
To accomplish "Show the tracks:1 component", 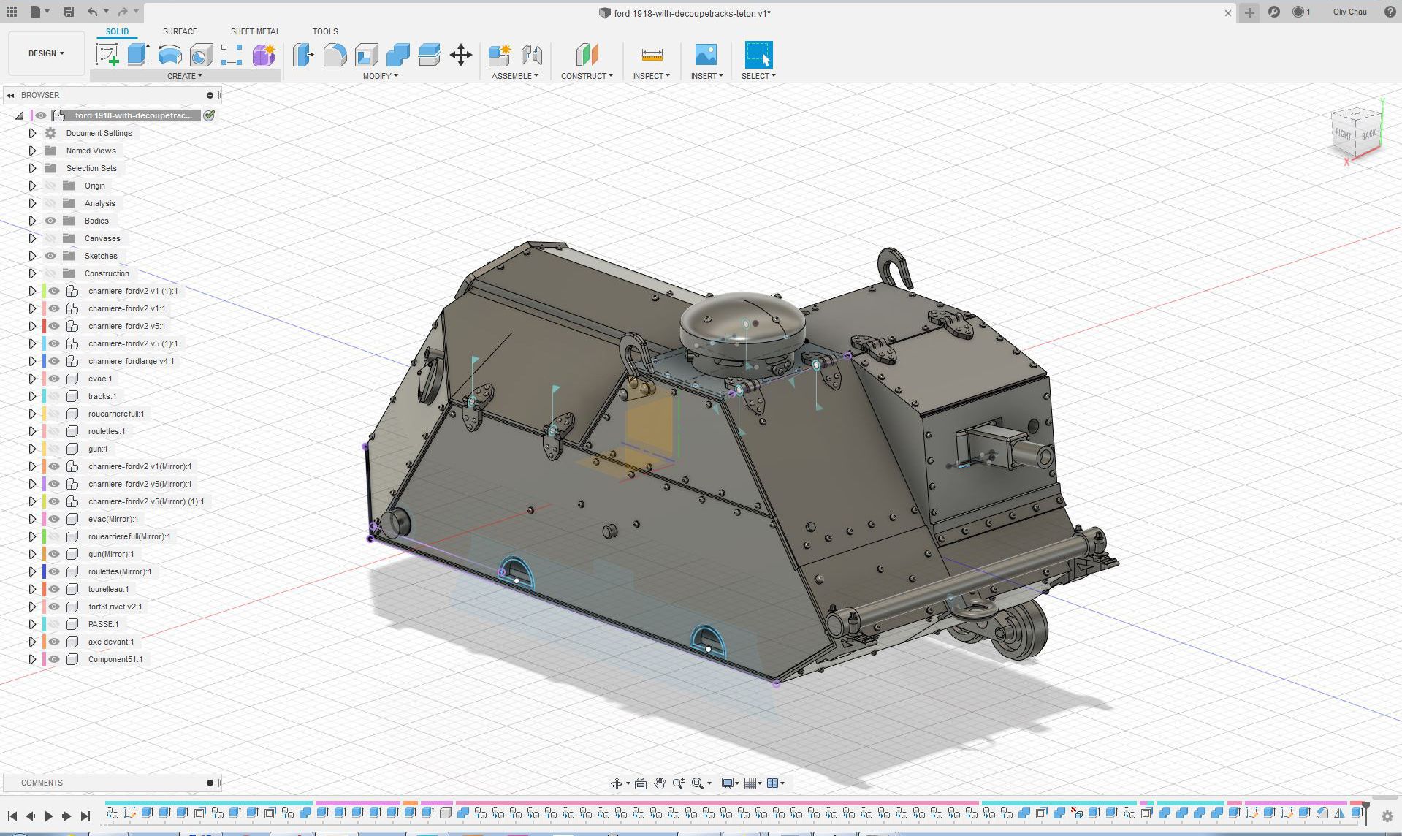I will [x=54, y=396].
